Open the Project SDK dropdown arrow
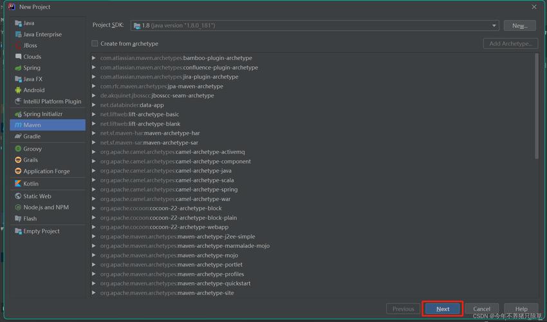This screenshot has width=547, height=322. point(494,26)
